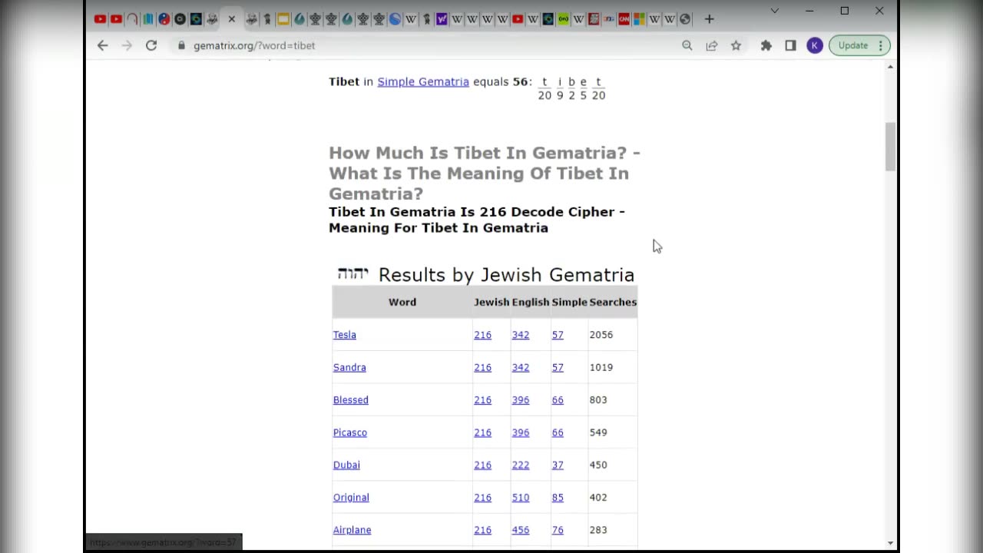Open the Chrome three-dot menu
983x553 pixels.
[x=881, y=45]
